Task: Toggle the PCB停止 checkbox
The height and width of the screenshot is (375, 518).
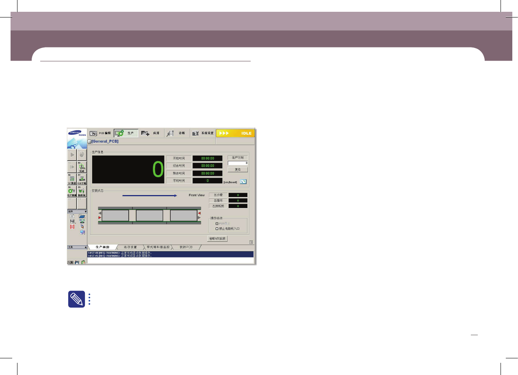Action: [x=217, y=223]
